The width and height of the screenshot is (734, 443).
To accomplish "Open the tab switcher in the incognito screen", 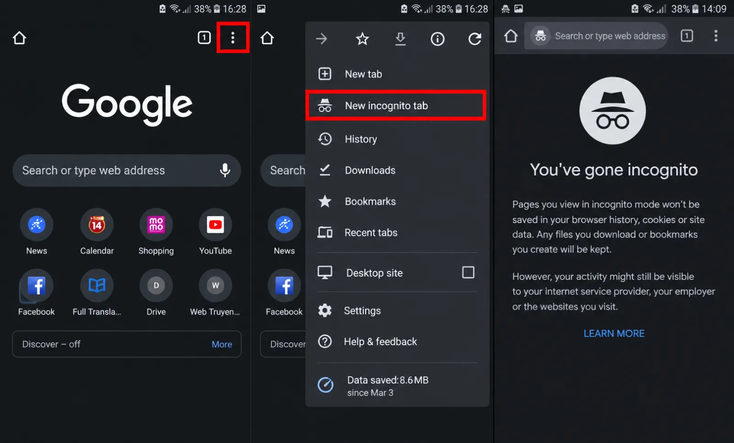I will [x=687, y=36].
